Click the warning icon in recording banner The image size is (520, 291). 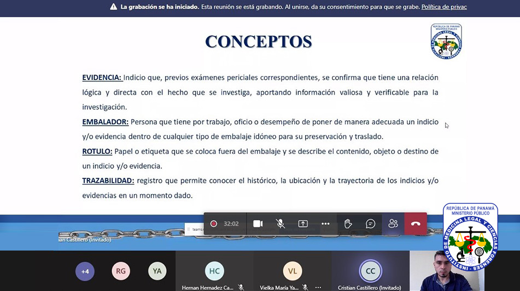click(x=113, y=7)
